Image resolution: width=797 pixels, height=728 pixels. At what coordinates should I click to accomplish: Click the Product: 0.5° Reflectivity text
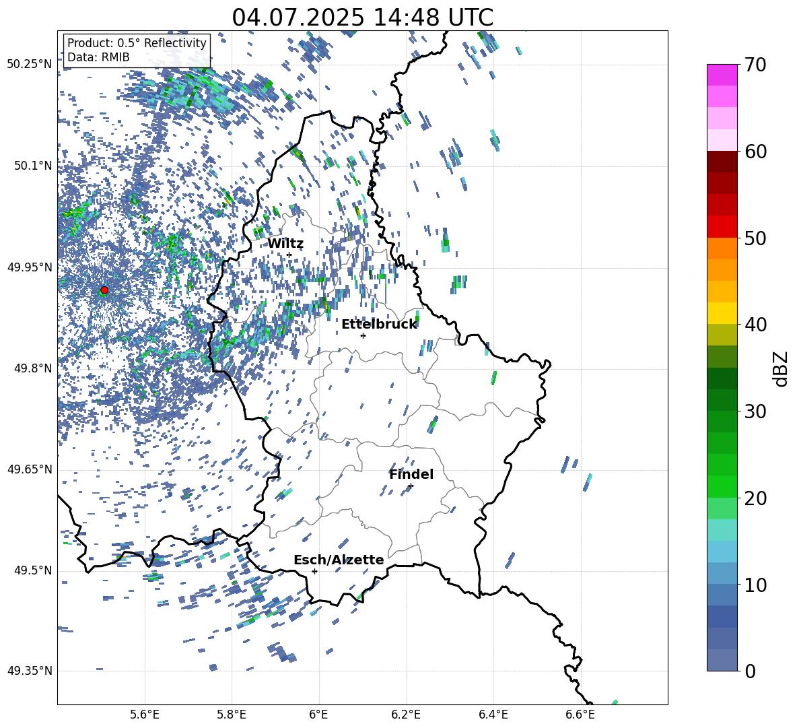point(137,42)
